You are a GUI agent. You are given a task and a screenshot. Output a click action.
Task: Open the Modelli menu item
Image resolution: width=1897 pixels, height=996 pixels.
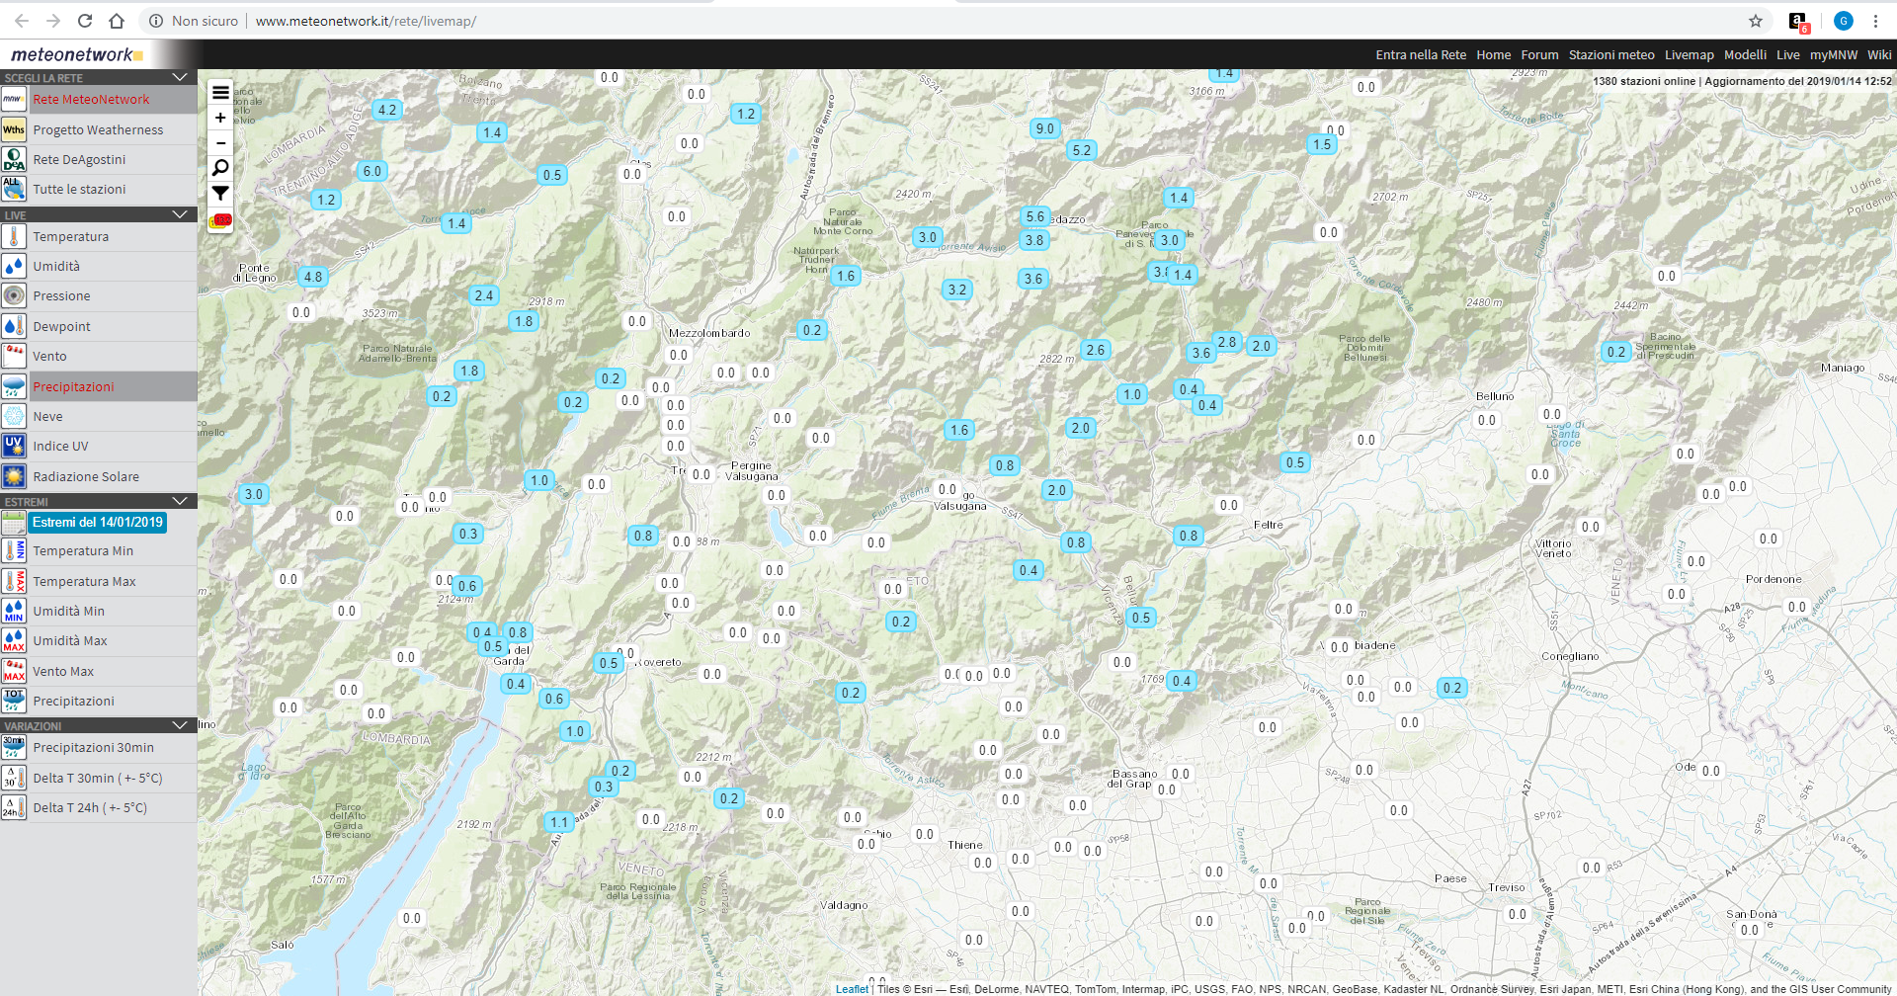pyautogui.click(x=1745, y=55)
